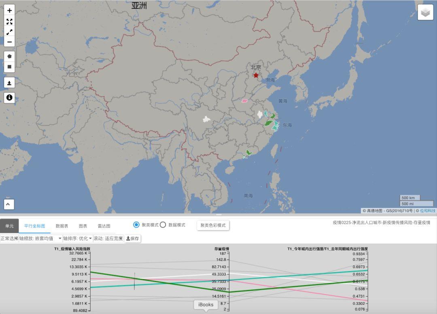The height and width of the screenshot is (314, 437).
Task: Click the 亚洲 map label
Action: 139,5
